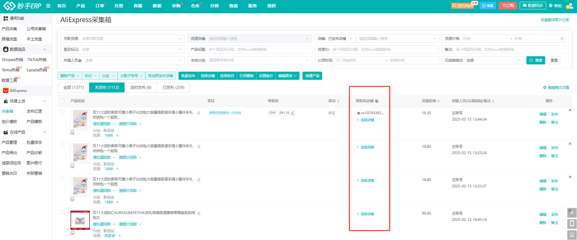Click help icon next to 预发布店铺
The height and width of the screenshot is (240, 577).
click(377, 101)
